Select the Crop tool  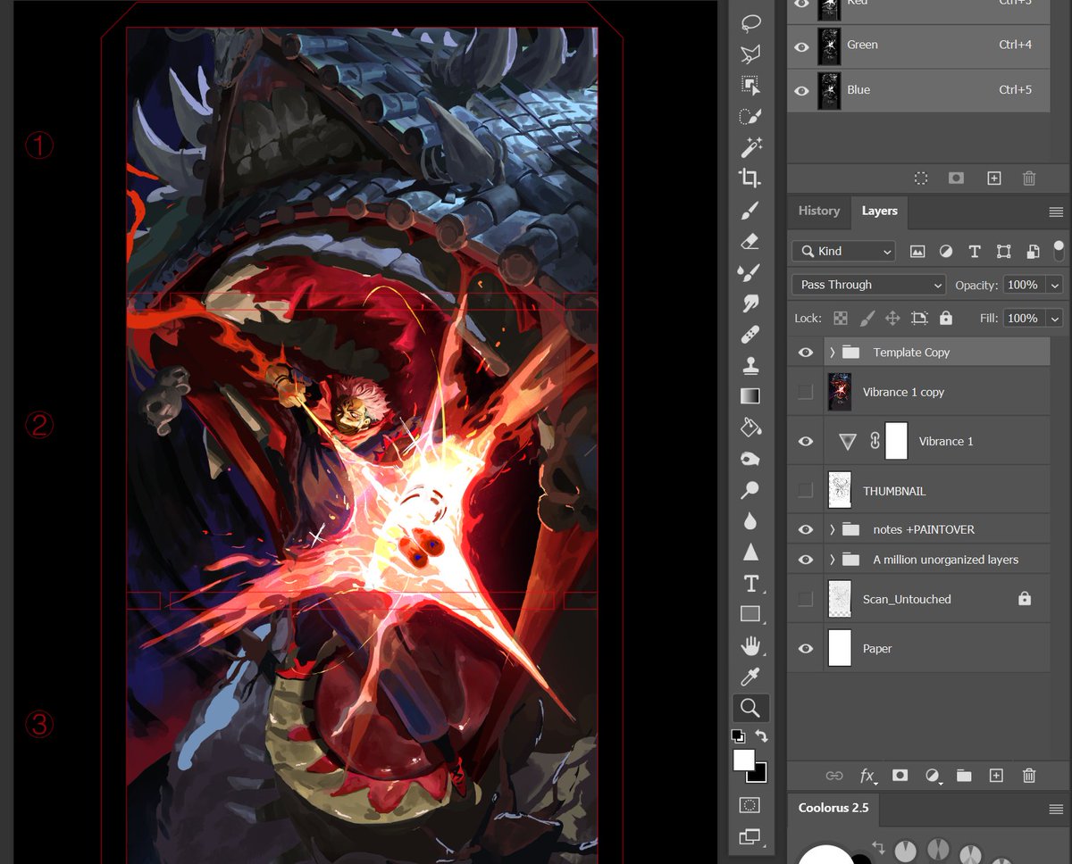(750, 178)
